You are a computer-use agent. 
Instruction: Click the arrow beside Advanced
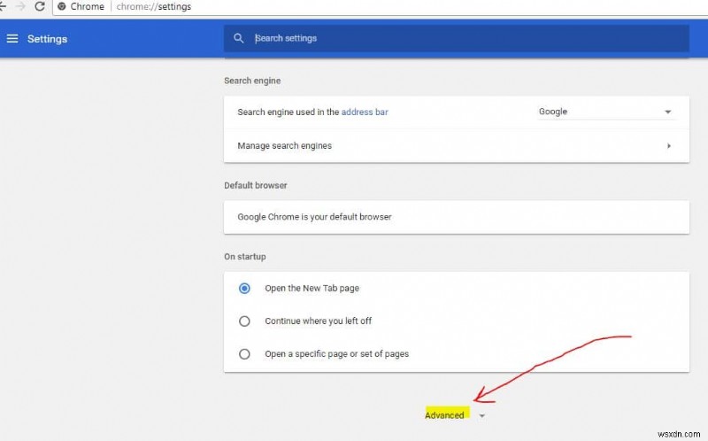481,415
